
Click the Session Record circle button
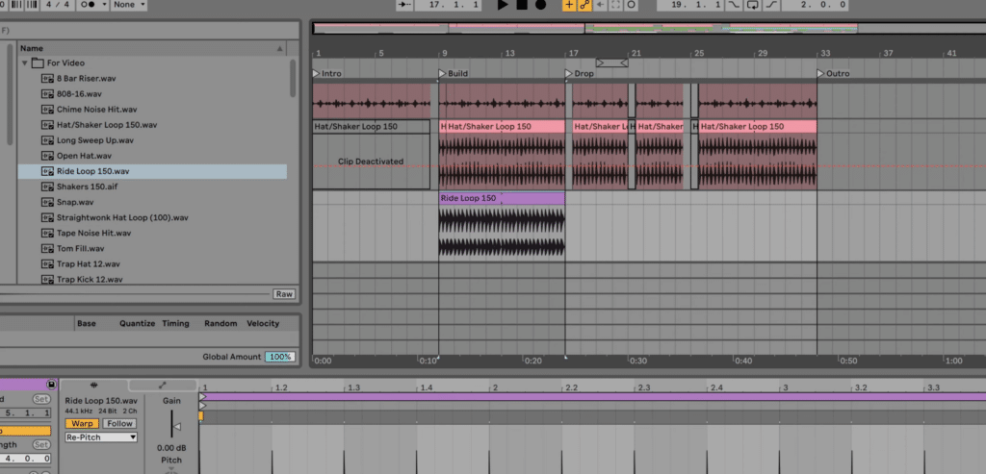tap(631, 5)
